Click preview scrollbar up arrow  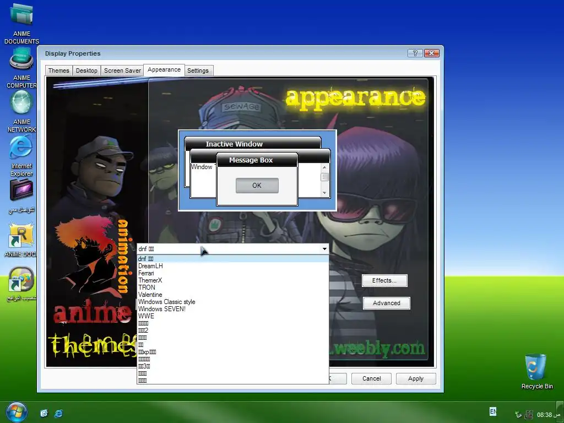[x=324, y=167]
